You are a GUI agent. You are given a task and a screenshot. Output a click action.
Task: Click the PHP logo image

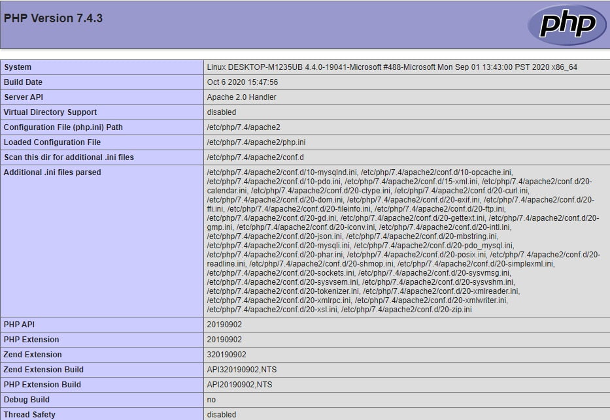click(x=566, y=24)
